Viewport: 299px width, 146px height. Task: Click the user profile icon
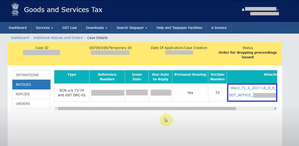point(243,10)
